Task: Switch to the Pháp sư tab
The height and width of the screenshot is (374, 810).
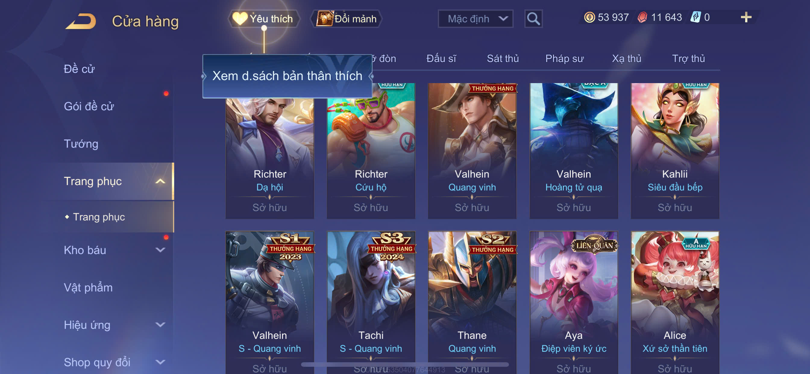Action: [564, 59]
